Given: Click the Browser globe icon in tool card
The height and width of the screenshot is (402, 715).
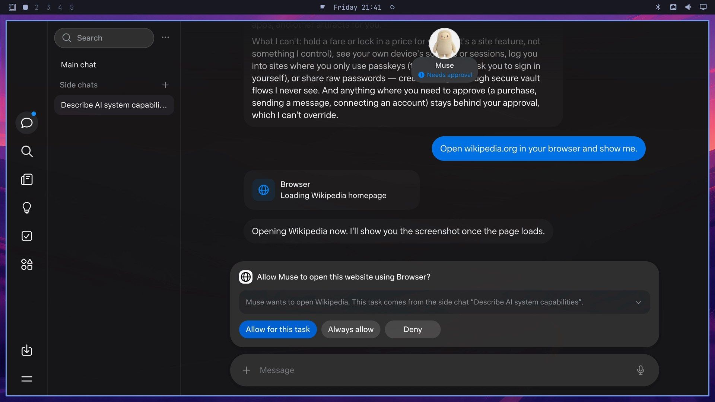Looking at the screenshot, I should [x=264, y=190].
